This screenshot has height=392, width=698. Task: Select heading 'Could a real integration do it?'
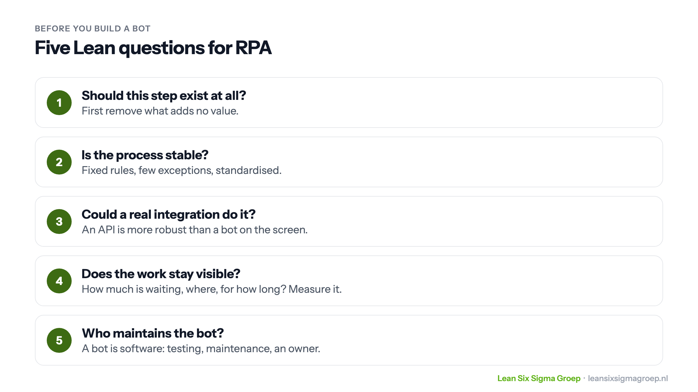169,214
